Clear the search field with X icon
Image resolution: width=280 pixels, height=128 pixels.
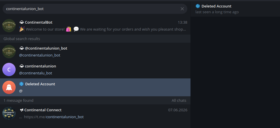pyautogui.click(x=182, y=9)
